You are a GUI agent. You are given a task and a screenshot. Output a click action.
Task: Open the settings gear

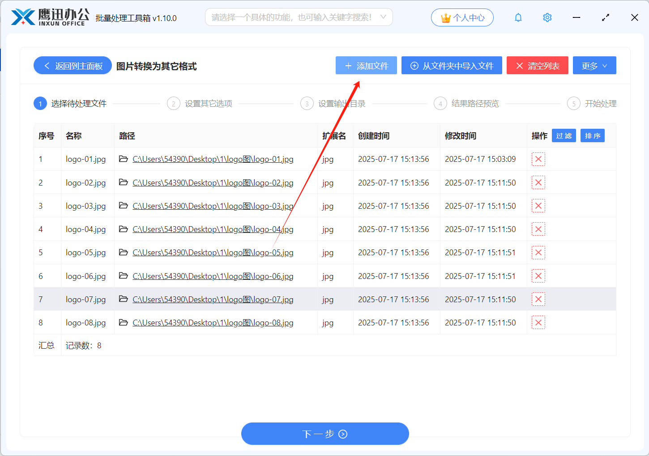tap(547, 17)
